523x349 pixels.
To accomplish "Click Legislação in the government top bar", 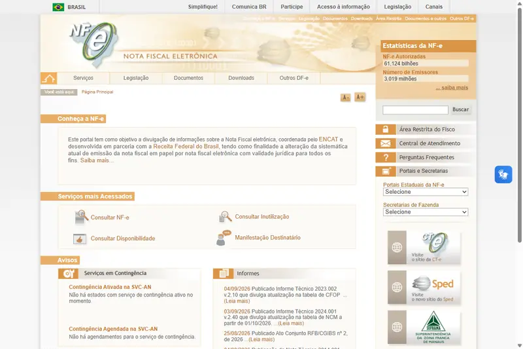I will 397,7.
